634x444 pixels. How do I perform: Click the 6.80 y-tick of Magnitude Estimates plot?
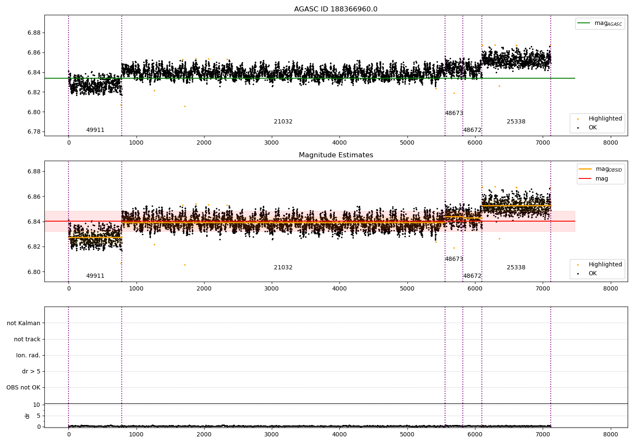coord(34,272)
